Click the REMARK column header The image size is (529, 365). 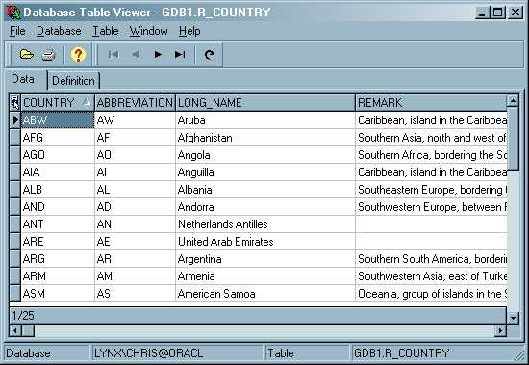[431, 102]
